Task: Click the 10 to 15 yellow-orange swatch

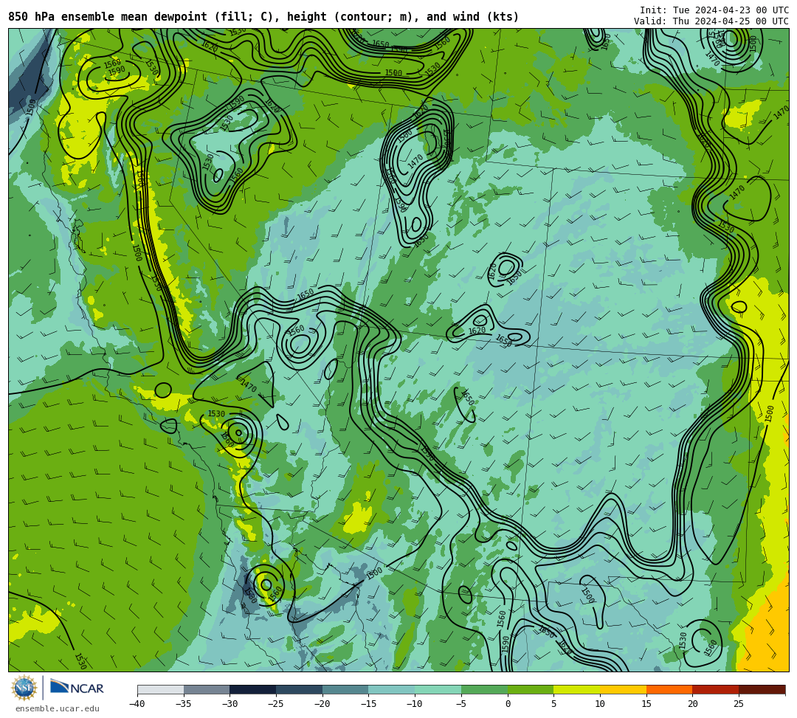Action: pos(623,689)
